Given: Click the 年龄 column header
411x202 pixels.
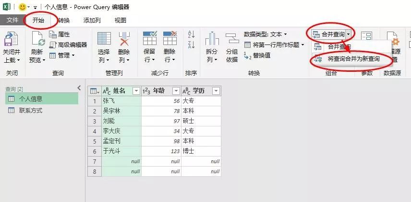Looking at the screenshot, I should click(161, 91).
